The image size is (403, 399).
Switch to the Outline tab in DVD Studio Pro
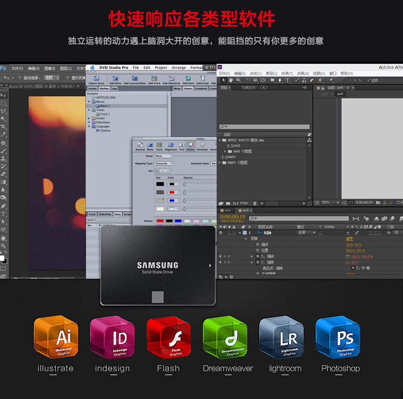(x=104, y=88)
